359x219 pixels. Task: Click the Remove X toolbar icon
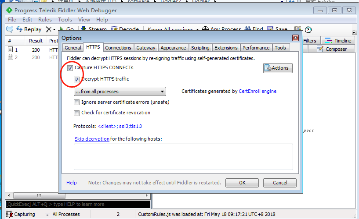pos(48,29)
